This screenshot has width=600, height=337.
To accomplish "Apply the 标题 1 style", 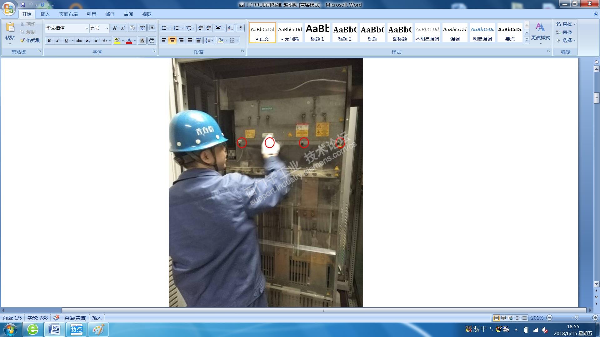I will tap(317, 32).
